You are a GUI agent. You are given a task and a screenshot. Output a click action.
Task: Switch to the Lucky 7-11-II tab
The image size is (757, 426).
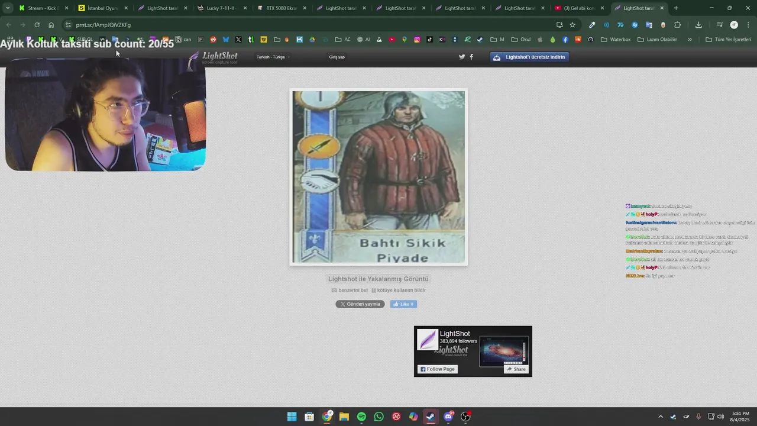pyautogui.click(x=223, y=8)
